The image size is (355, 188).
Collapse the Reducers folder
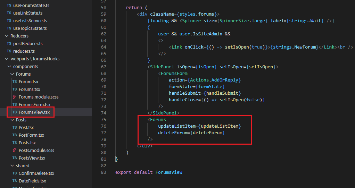click(x=7, y=36)
